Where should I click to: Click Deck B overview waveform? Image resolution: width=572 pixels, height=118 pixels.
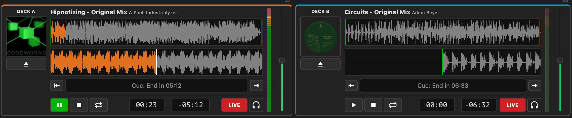pyautogui.click(x=443, y=32)
